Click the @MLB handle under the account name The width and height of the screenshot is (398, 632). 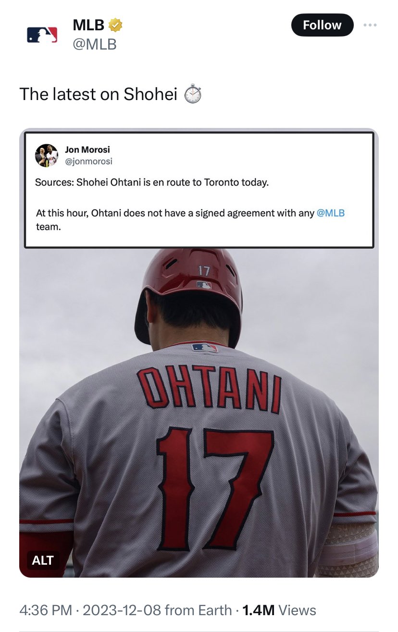pyautogui.click(x=95, y=44)
